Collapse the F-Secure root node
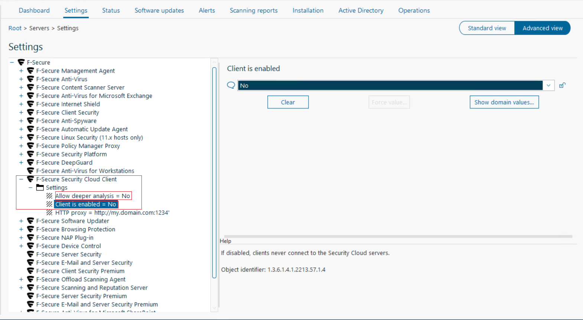The image size is (583, 320). click(12, 62)
